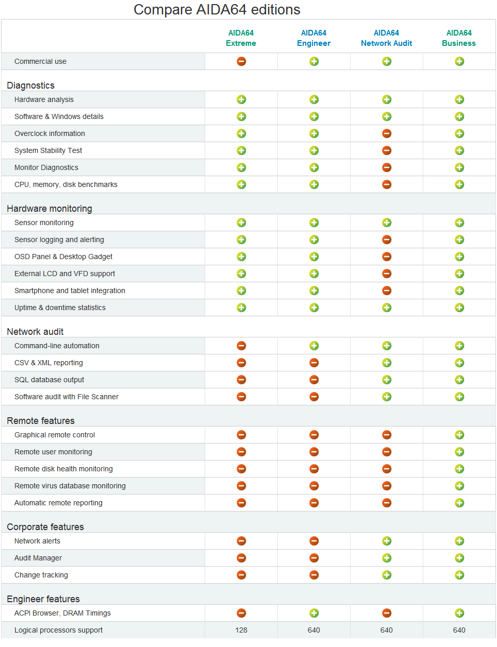Click Business green plus for System Stability Test
Image resolution: width=497 pixels, height=647 pixels.
click(x=459, y=150)
